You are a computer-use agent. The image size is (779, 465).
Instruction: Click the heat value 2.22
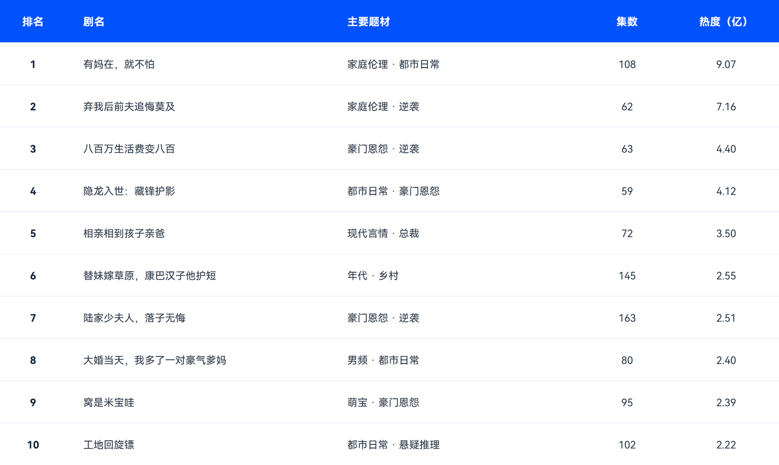(726, 445)
